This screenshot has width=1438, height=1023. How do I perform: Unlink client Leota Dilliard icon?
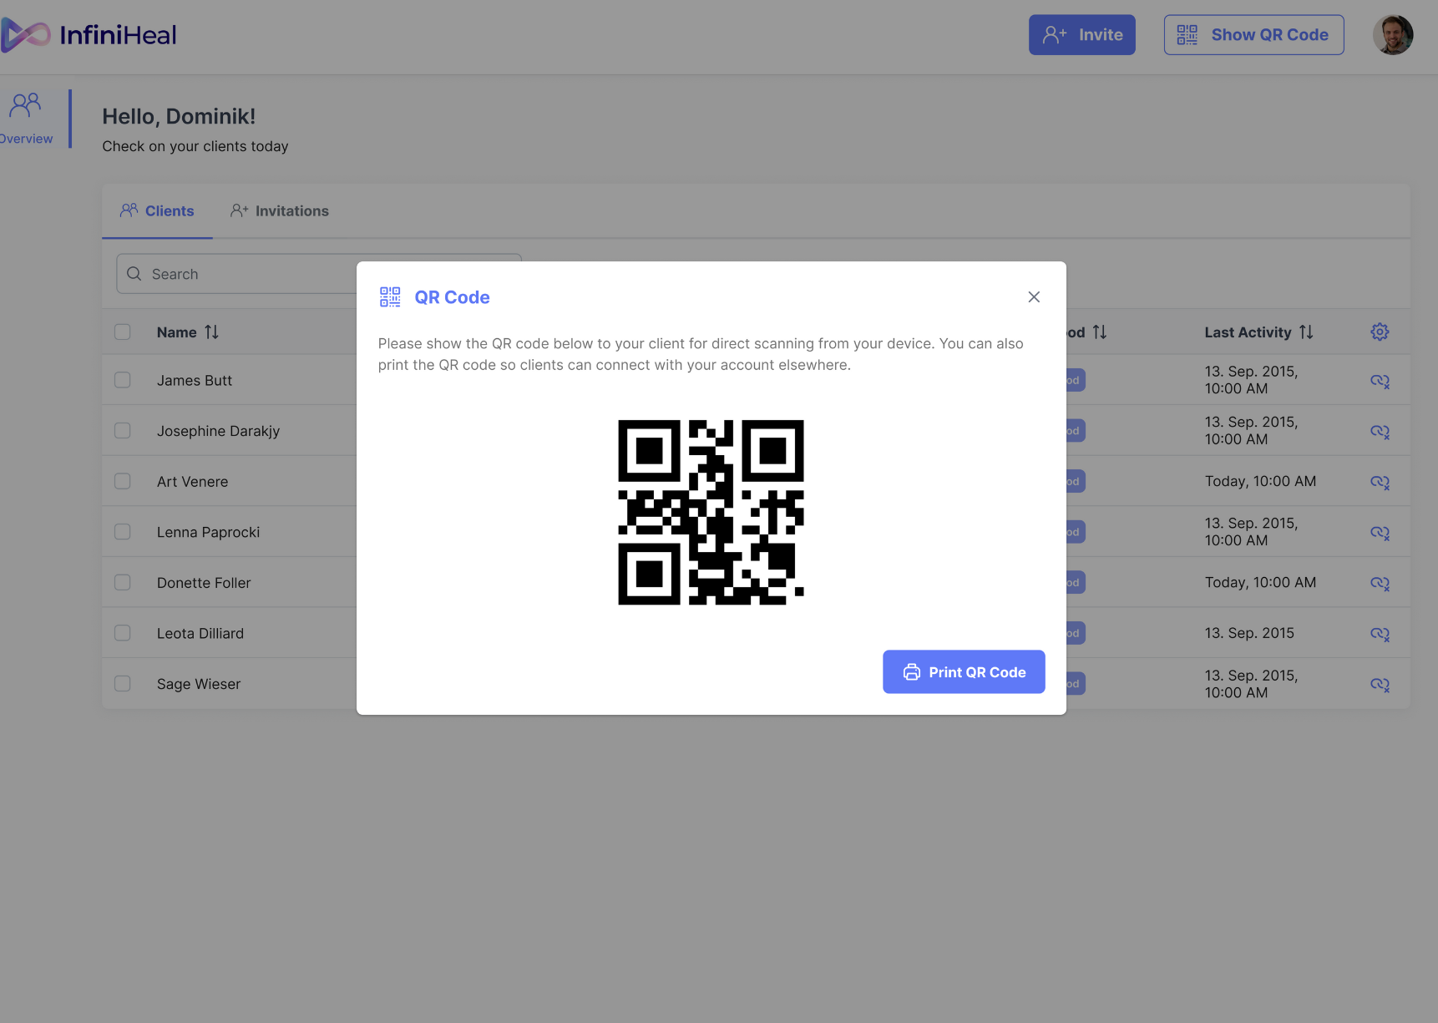[x=1380, y=634]
